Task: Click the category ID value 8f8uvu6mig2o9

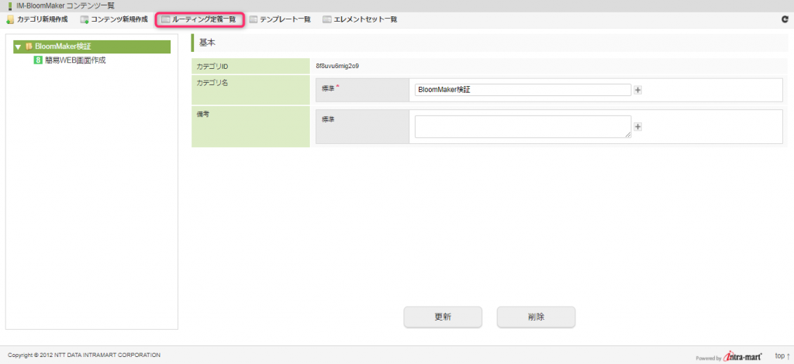Action: click(337, 67)
